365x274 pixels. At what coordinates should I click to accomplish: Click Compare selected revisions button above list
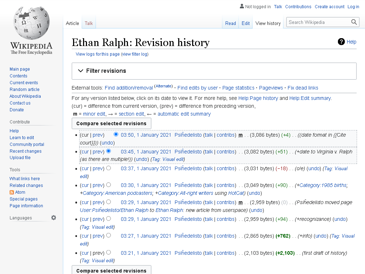point(111,123)
